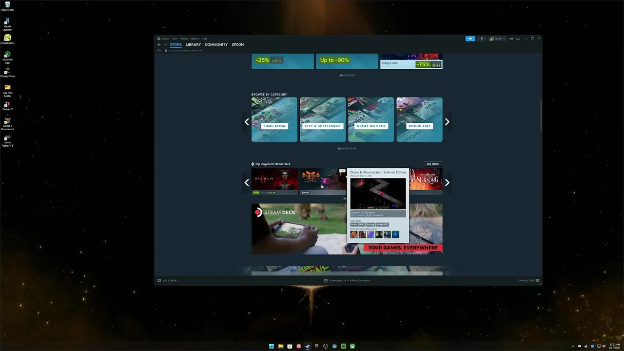Open the Diablo IV game capsule
Screen dimensions: 624x351
click(274, 181)
